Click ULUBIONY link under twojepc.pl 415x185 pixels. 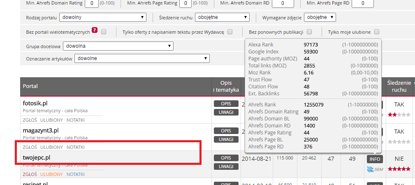tap(51, 174)
